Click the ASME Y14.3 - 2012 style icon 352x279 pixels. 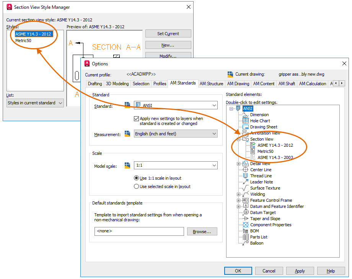(253, 145)
